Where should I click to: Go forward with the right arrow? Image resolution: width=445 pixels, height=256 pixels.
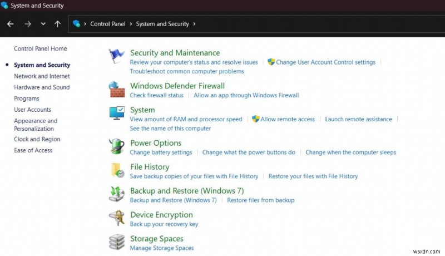point(28,24)
